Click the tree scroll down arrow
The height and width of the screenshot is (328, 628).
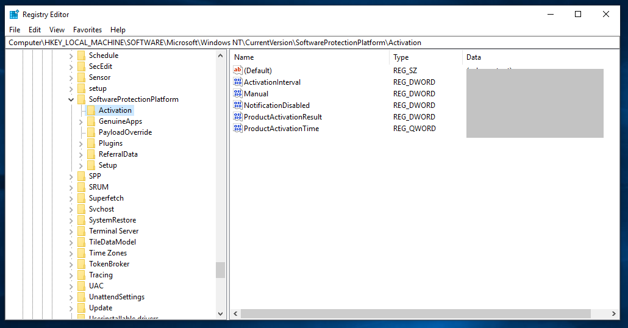pyautogui.click(x=220, y=314)
